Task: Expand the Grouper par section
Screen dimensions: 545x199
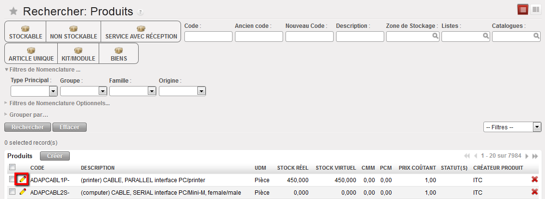Action: coord(28,114)
